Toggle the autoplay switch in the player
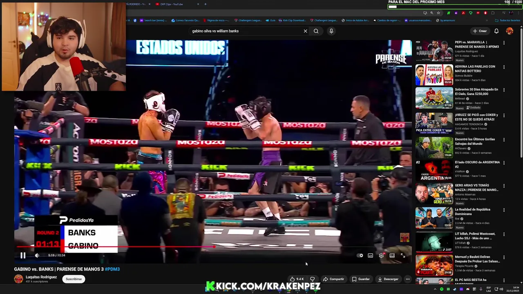The image size is (523, 294). pyautogui.click(x=360, y=256)
